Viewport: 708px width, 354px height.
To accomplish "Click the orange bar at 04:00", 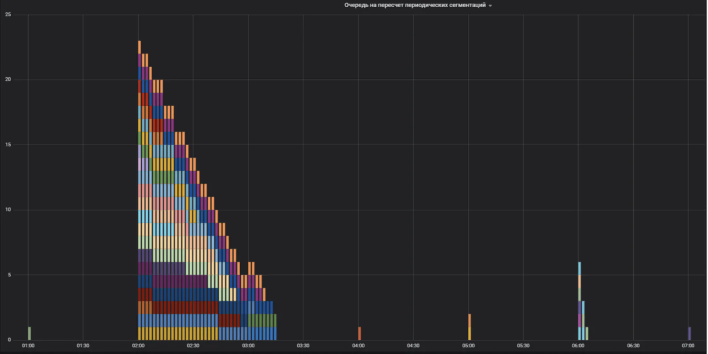I will 359,333.
